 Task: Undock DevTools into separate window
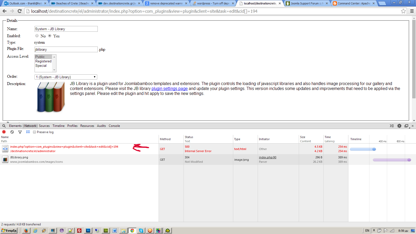(x=407, y=126)
